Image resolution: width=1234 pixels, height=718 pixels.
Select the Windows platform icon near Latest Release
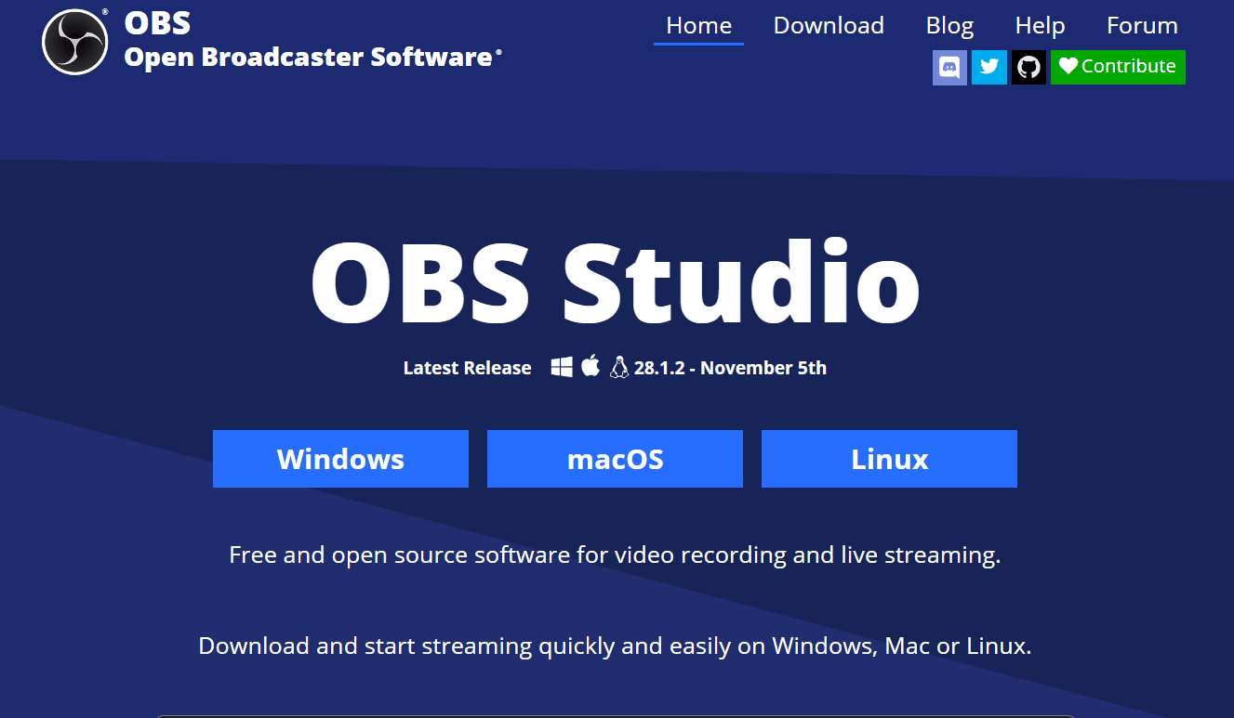point(561,366)
